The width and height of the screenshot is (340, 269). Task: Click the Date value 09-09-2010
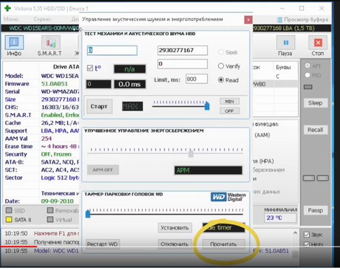click(x=57, y=201)
